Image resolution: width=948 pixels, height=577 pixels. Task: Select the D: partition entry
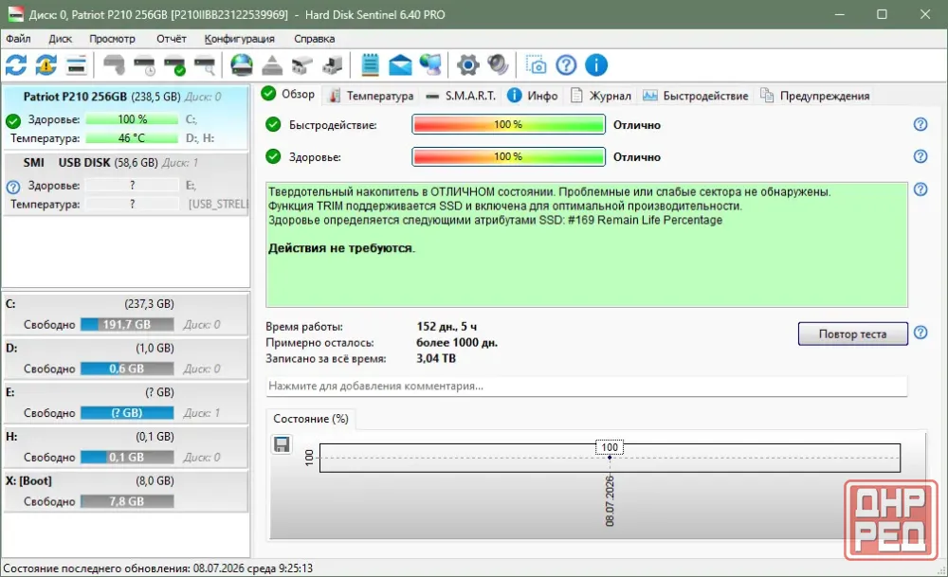pos(126,358)
